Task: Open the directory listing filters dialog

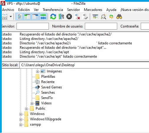Action: [95, 17]
